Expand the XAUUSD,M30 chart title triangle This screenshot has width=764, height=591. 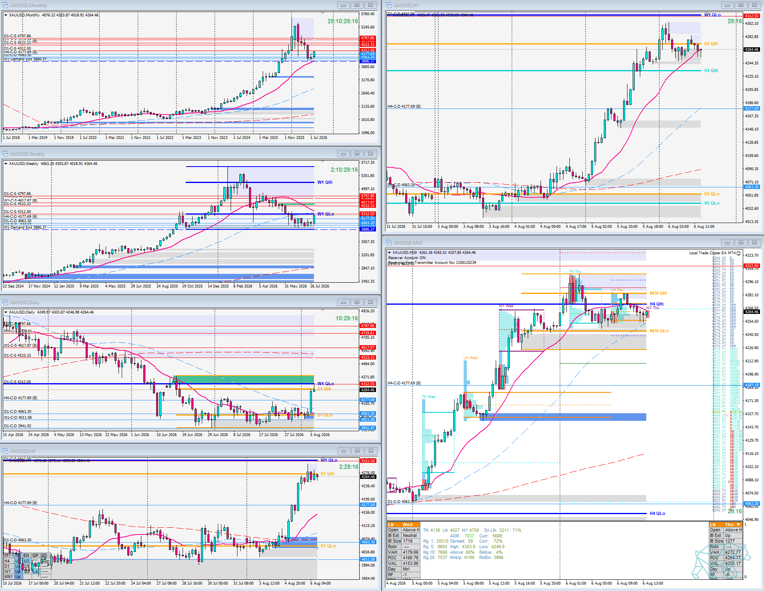tap(389, 253)
